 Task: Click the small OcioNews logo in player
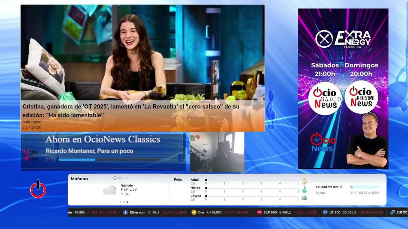click(31, 155)
